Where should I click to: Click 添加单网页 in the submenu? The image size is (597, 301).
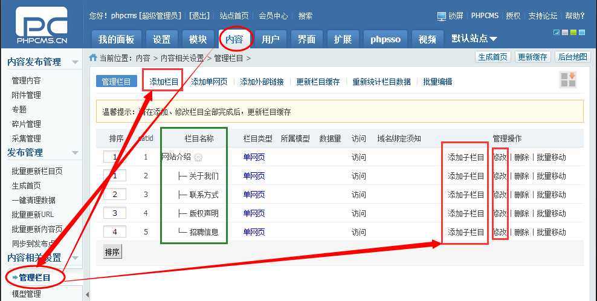coord(209,82)
